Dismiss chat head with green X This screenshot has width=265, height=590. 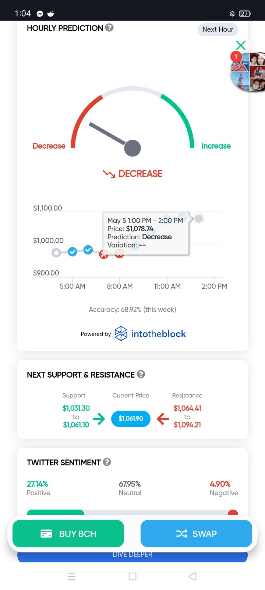point(241,45)
